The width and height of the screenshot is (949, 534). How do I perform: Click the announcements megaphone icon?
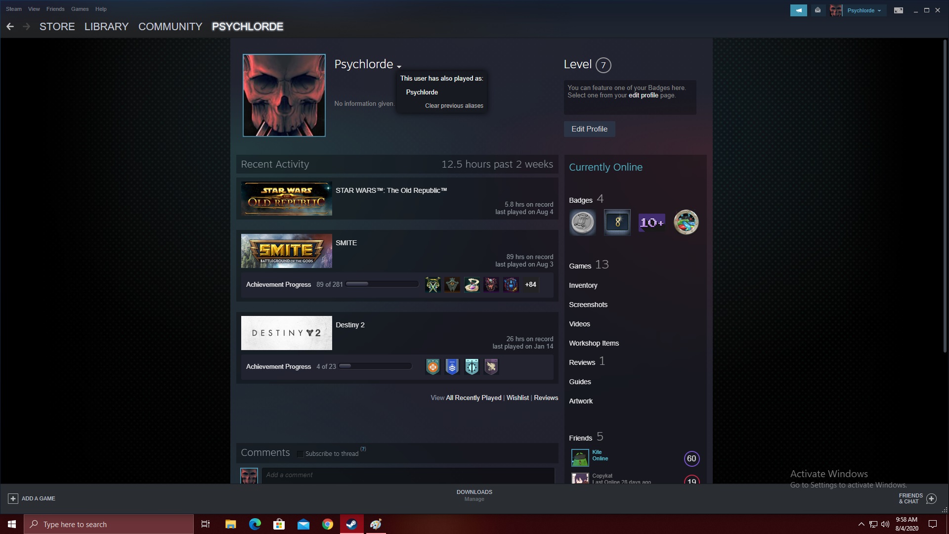[798, 10]
